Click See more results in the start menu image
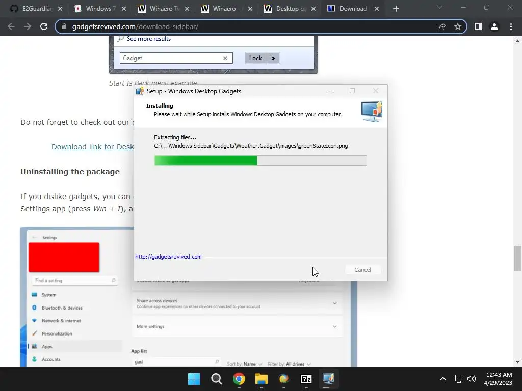 click(148, 39)
